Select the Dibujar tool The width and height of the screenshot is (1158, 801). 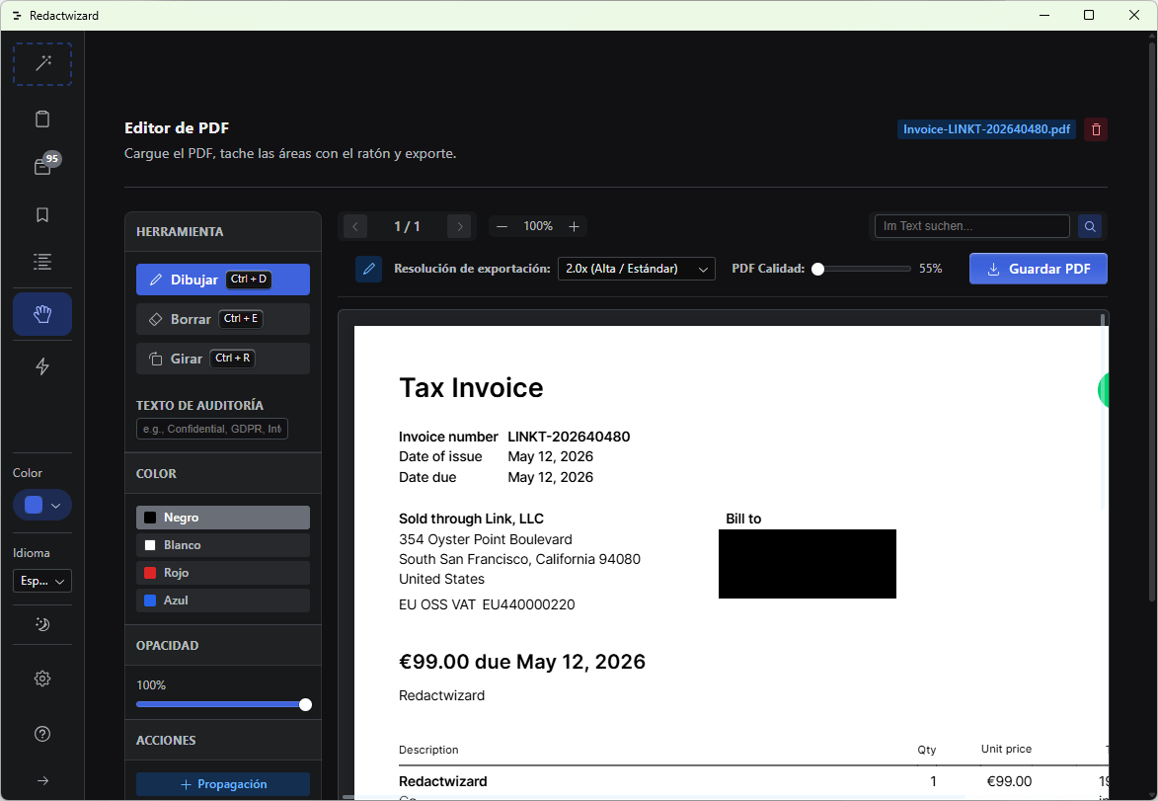pyautogui.click(x=223, y=280)
